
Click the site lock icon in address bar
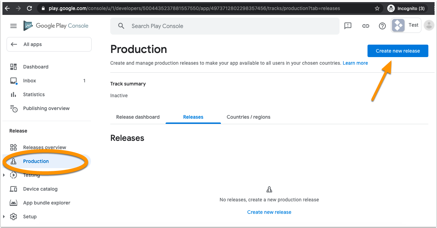pyautogui.click(x=43, y=8)
